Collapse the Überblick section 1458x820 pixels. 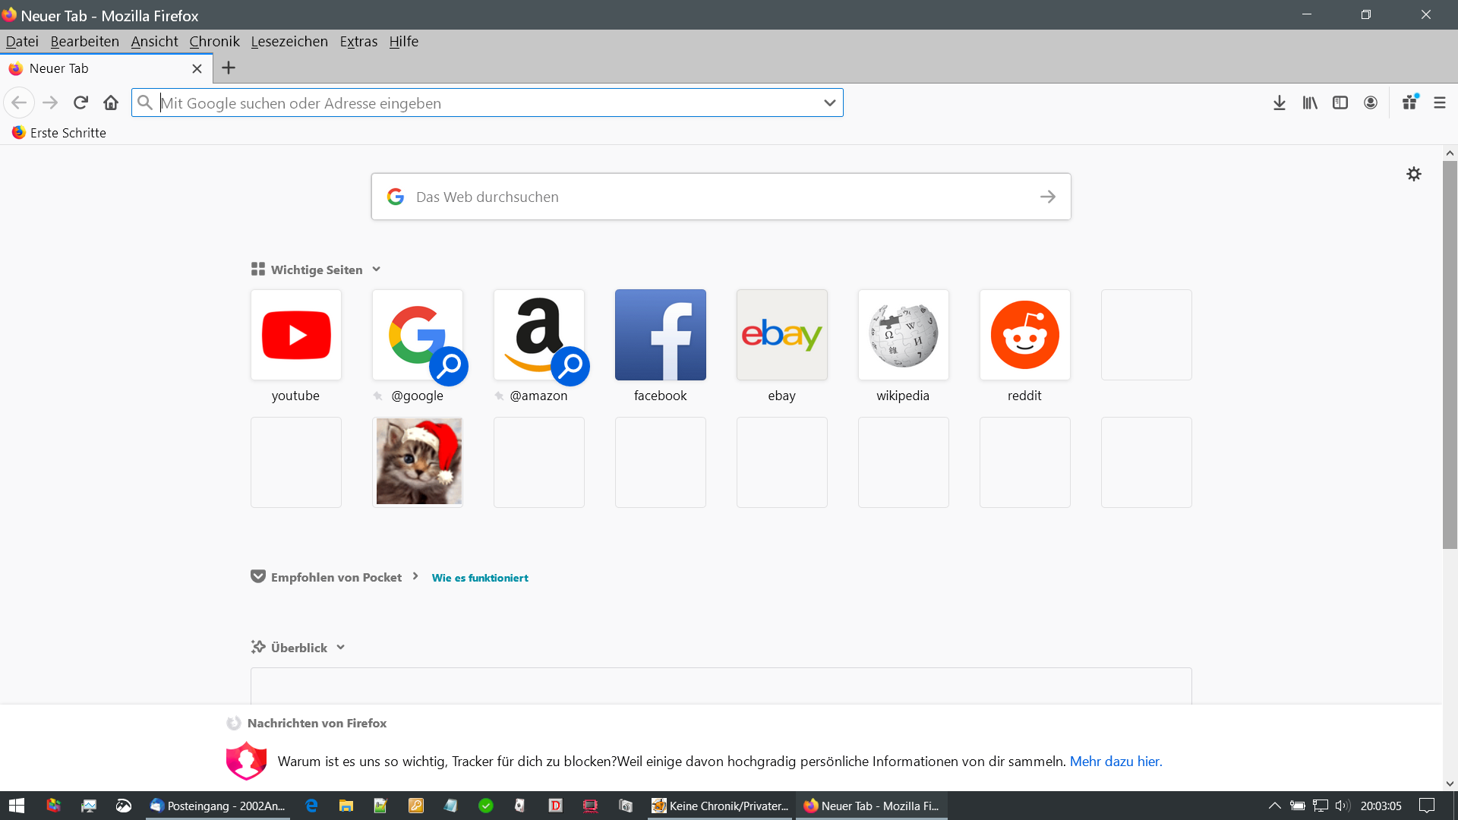coord(340,648)
